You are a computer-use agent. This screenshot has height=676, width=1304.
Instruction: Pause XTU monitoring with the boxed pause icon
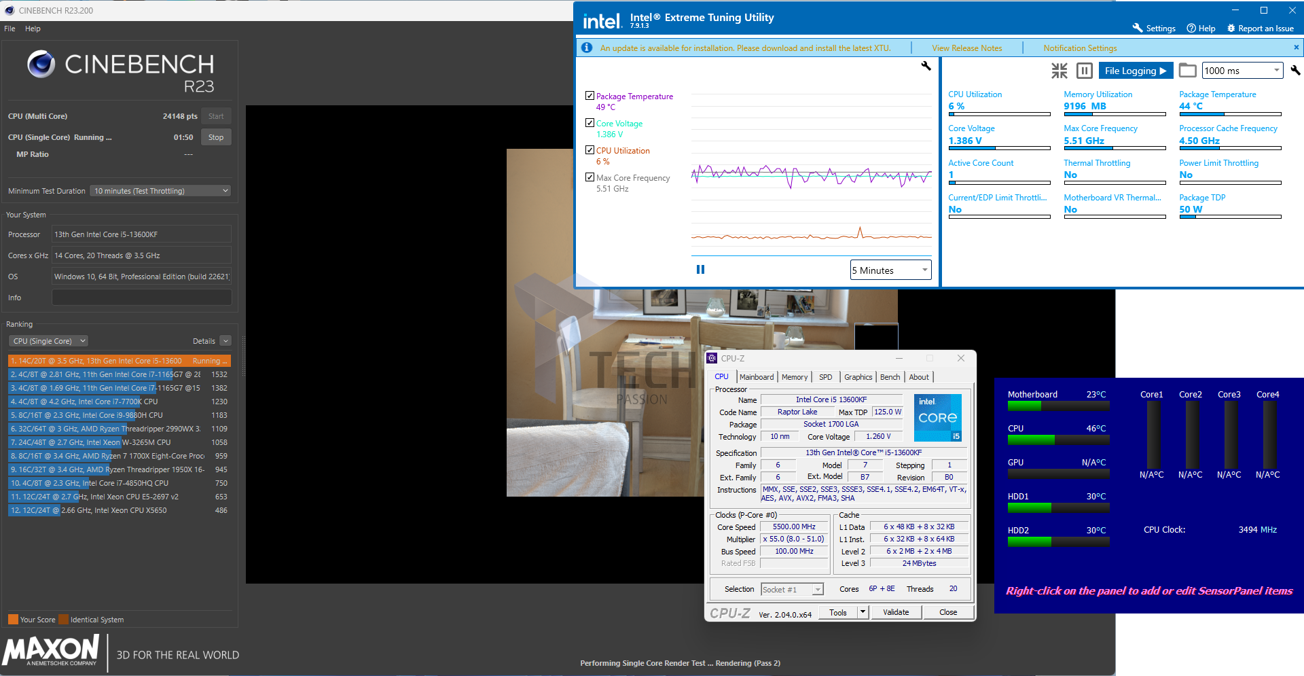[x=1085, y=71]
